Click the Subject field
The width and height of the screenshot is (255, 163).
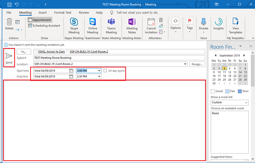pyautogui.click(x=119, y=58)
